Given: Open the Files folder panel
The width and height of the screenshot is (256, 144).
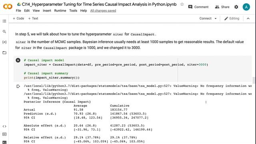Looking at the screenshot, I should 4,52.
